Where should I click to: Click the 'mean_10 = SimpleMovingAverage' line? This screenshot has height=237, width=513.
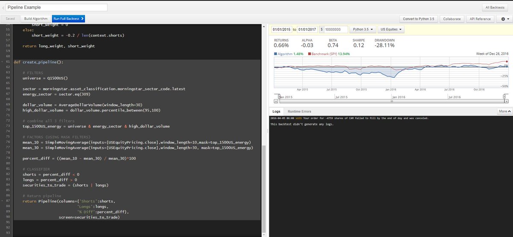pyautogui.click(x=136, y=142)
